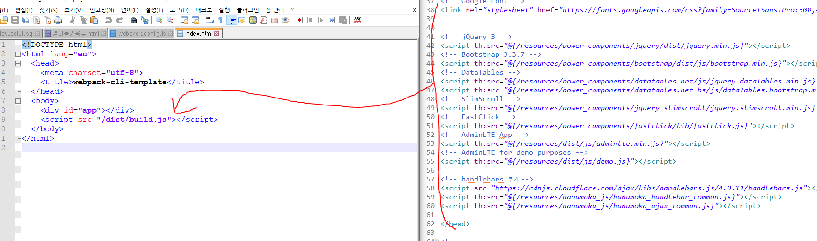
Task: Close the webpack.config.js tab
Action: 170,34
